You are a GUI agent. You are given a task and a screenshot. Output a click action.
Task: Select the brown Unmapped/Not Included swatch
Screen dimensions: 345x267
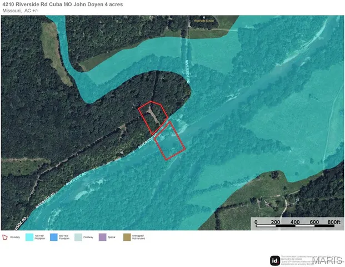click(127, 238)
